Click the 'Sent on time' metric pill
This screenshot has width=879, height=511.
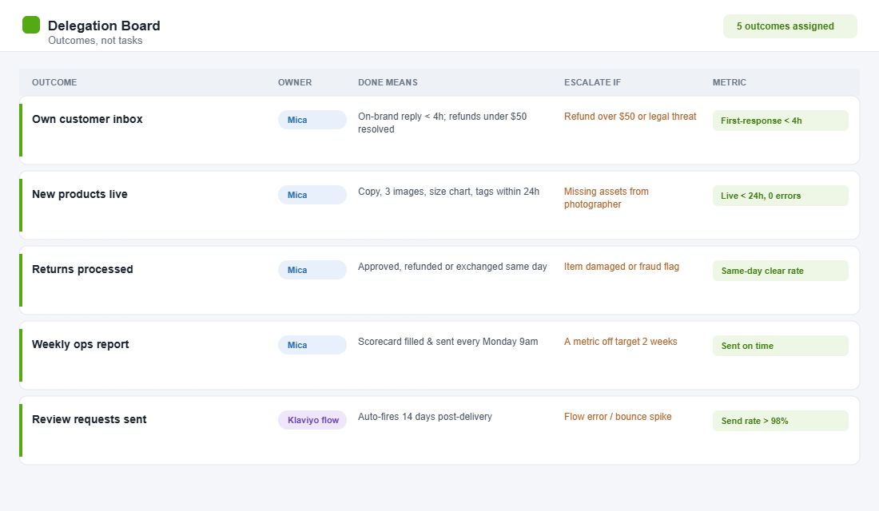(x=781, y=346)
